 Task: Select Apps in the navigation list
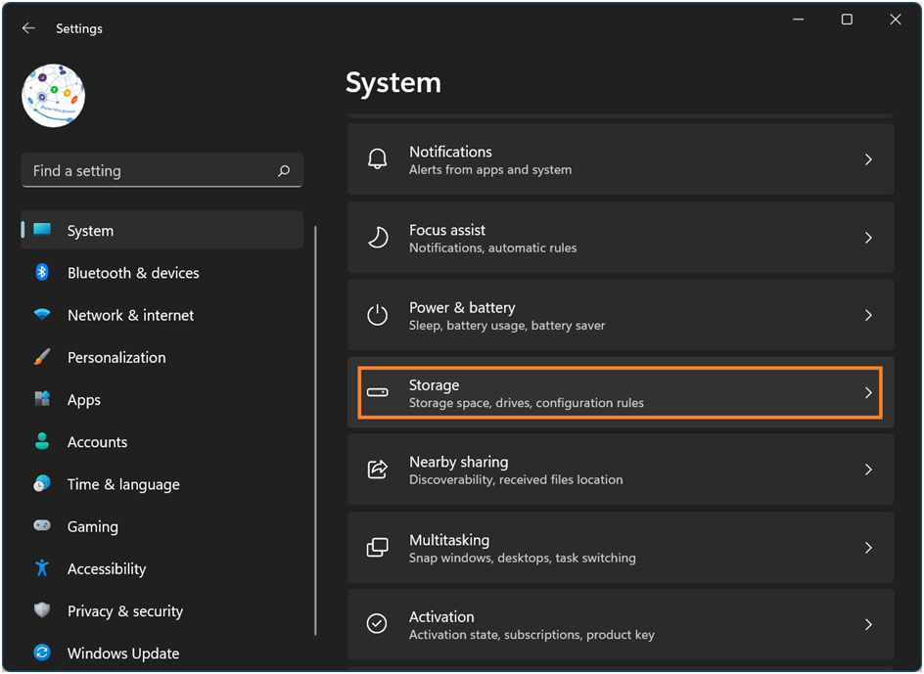pyautogui.click(x=162, y=399)
